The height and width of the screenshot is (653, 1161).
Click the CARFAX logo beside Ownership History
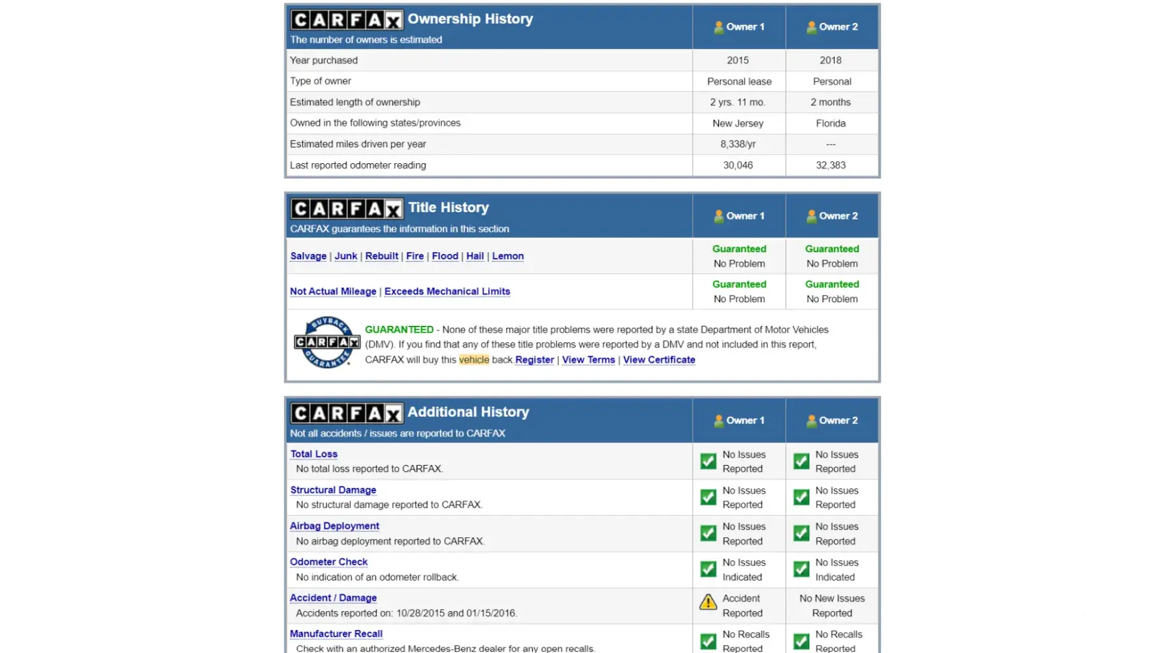(x=347, y=20)
